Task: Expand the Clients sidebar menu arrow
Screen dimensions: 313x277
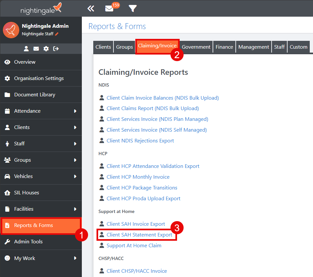Action: (x=75, y=127)
